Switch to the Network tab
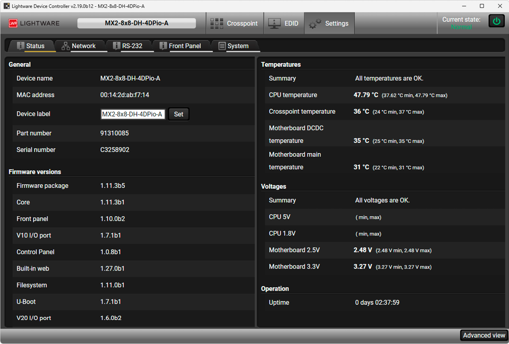This screenshot has width=509, height=344. pyautogui.click(x=83, y=46)
